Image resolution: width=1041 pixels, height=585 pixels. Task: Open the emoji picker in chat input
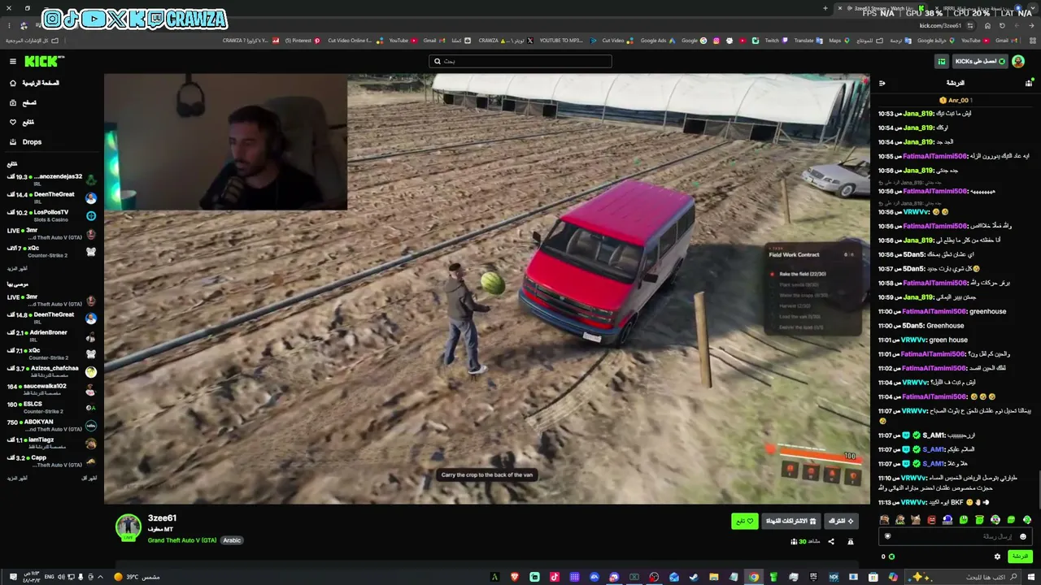(1023, 536)
